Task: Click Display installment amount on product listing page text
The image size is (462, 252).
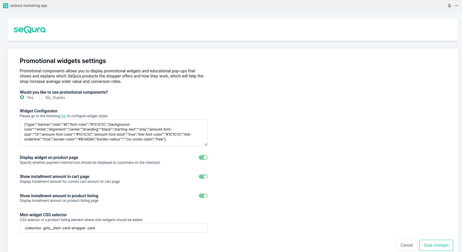Action: coord(59,201)
